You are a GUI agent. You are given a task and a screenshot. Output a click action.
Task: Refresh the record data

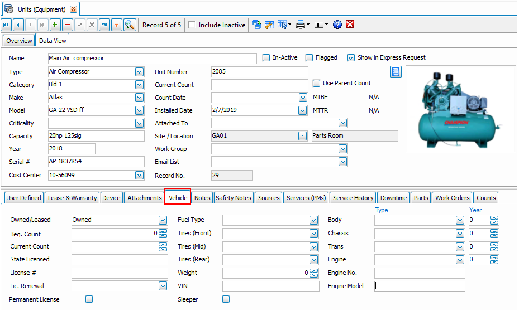(104, 25)
